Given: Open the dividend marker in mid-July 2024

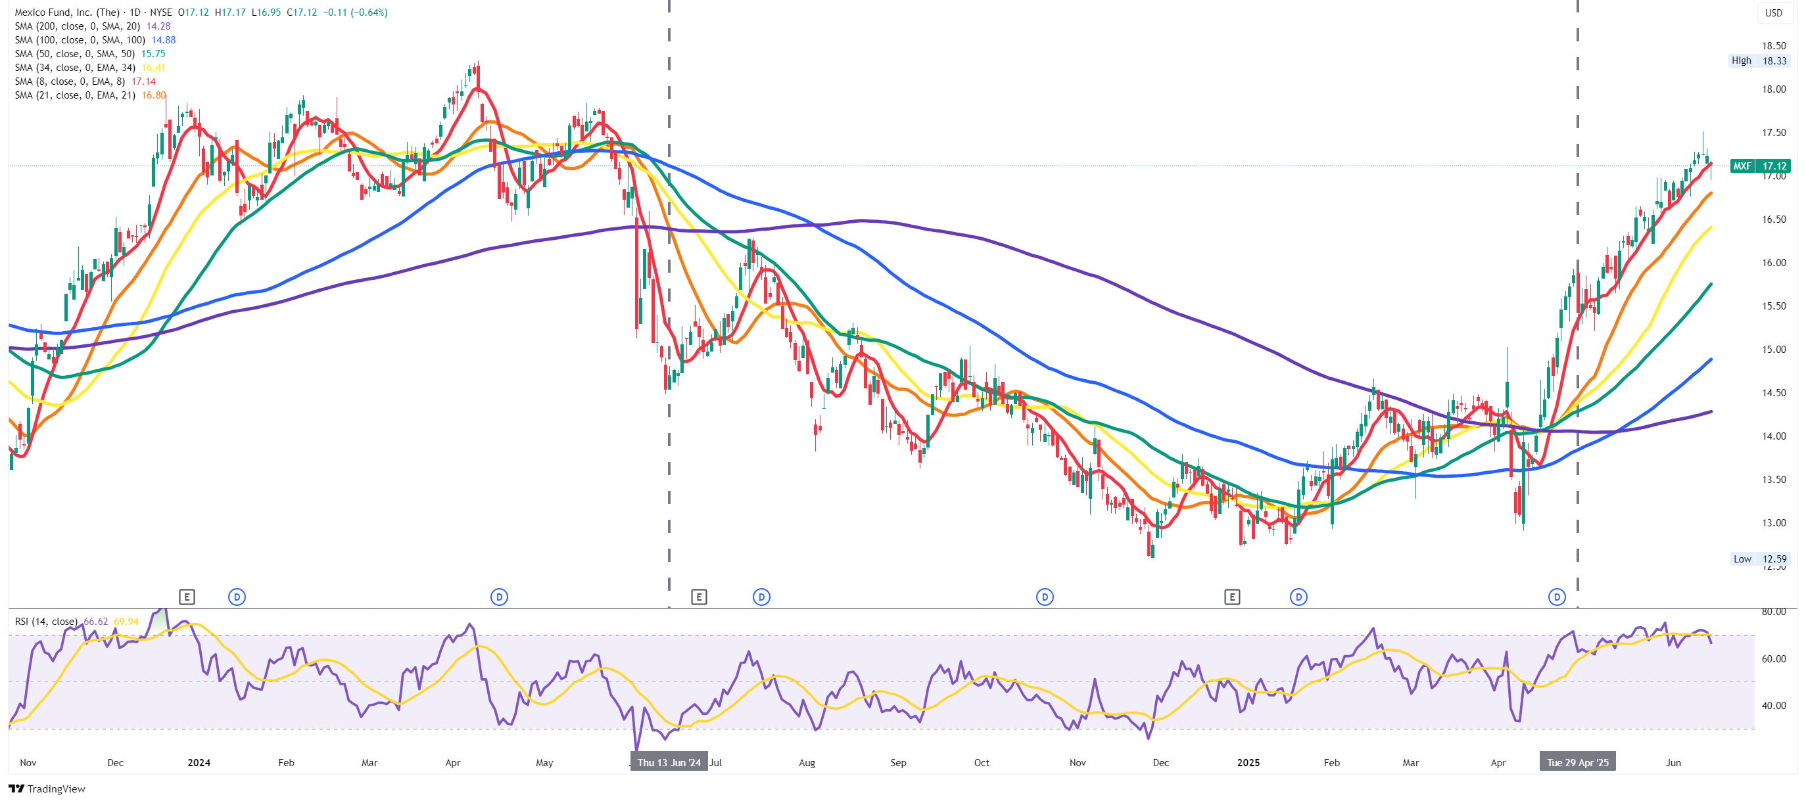Looking at the screenshot, I should 761,597.
